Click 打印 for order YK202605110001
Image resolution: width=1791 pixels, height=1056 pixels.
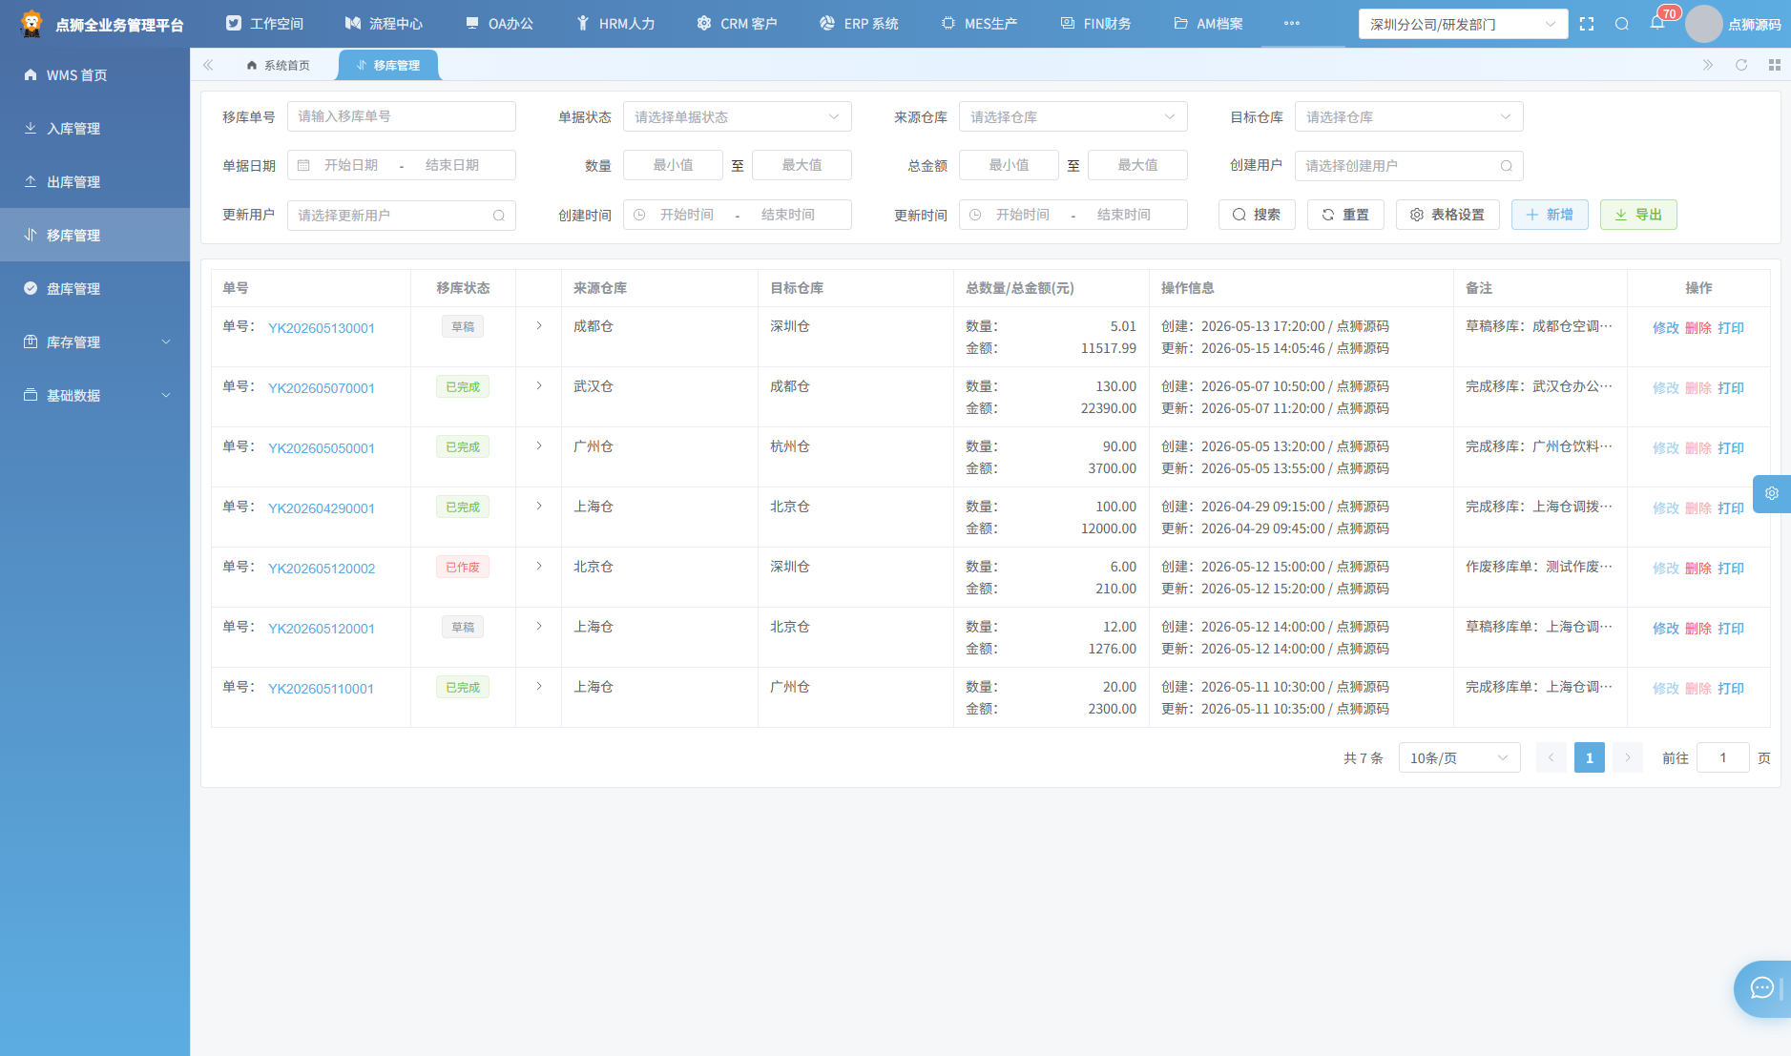point(1731,689)
